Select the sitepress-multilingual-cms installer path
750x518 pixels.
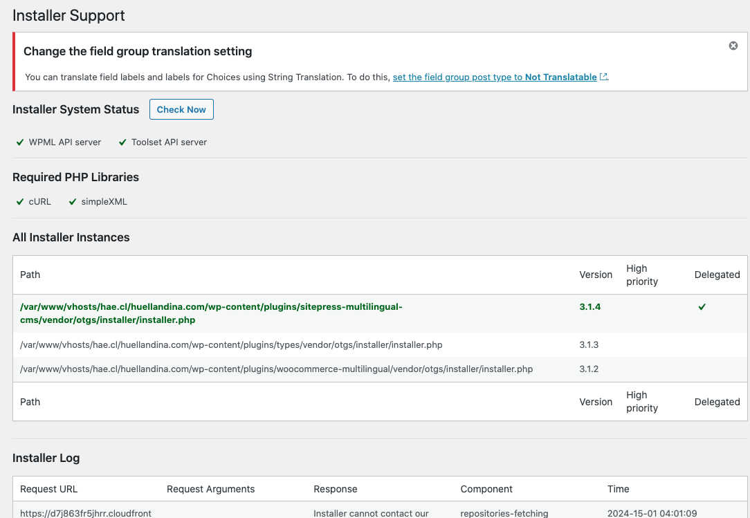(x=211, y=313)
